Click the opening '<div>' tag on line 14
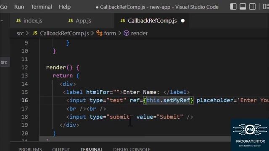The height and width of the screenshot is (151, 269). [68, 84]
